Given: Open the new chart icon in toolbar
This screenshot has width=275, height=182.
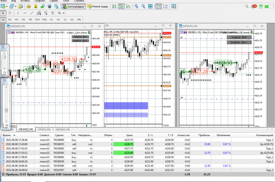Looking at the screenshot, I should point(3,7).
